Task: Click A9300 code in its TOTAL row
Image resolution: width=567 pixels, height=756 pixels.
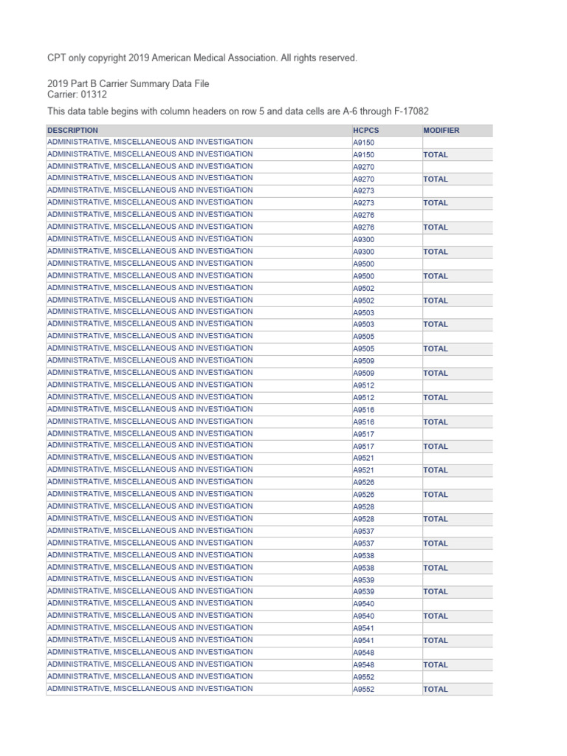Action: [364, 252]
